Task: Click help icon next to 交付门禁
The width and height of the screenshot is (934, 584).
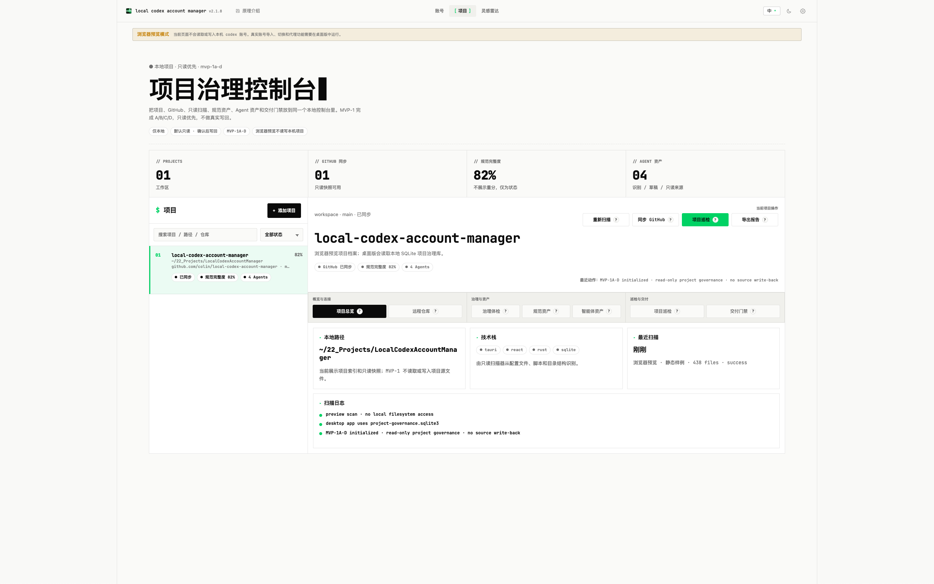Action: click(753, 311)
